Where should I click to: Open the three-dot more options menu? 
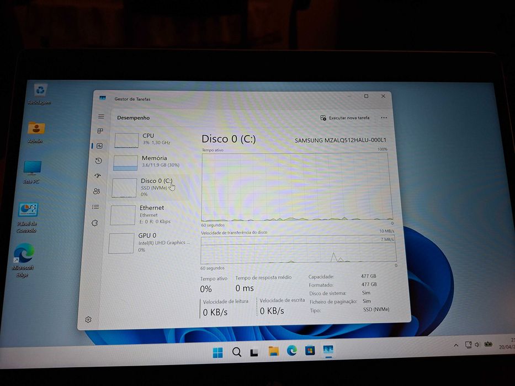point(384,117)
